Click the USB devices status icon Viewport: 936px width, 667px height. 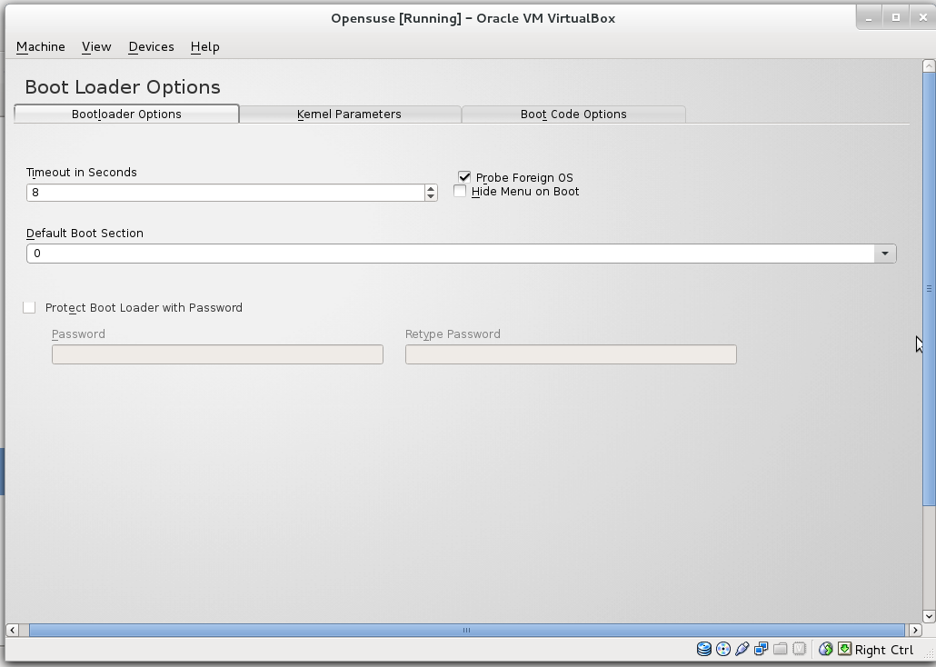click(742, 649)
